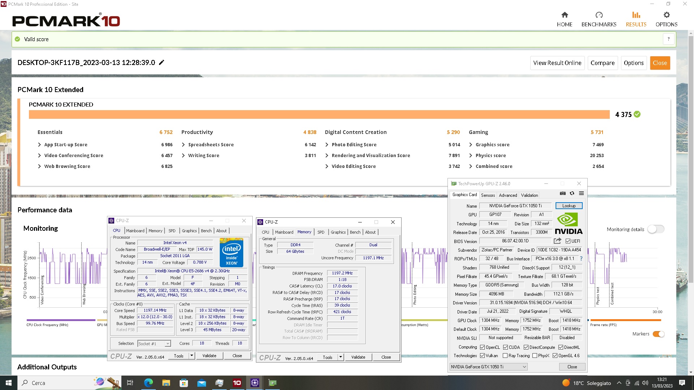Click Lookup button in GPU-Z
This screenshot has height=390, width=694.
(x=569, y=206)
